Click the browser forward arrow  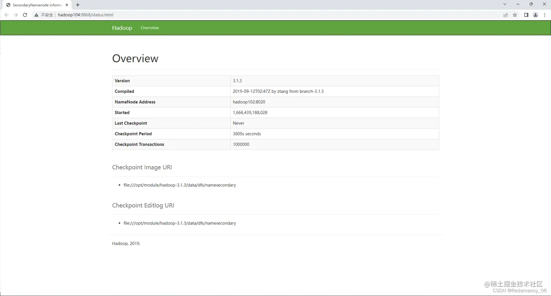(x=16, y=15)
